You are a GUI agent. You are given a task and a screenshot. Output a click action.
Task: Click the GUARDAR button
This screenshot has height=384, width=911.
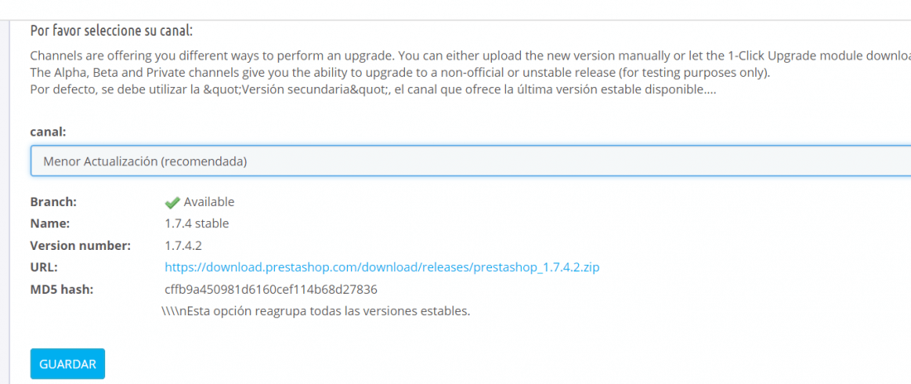coord(67,363)
